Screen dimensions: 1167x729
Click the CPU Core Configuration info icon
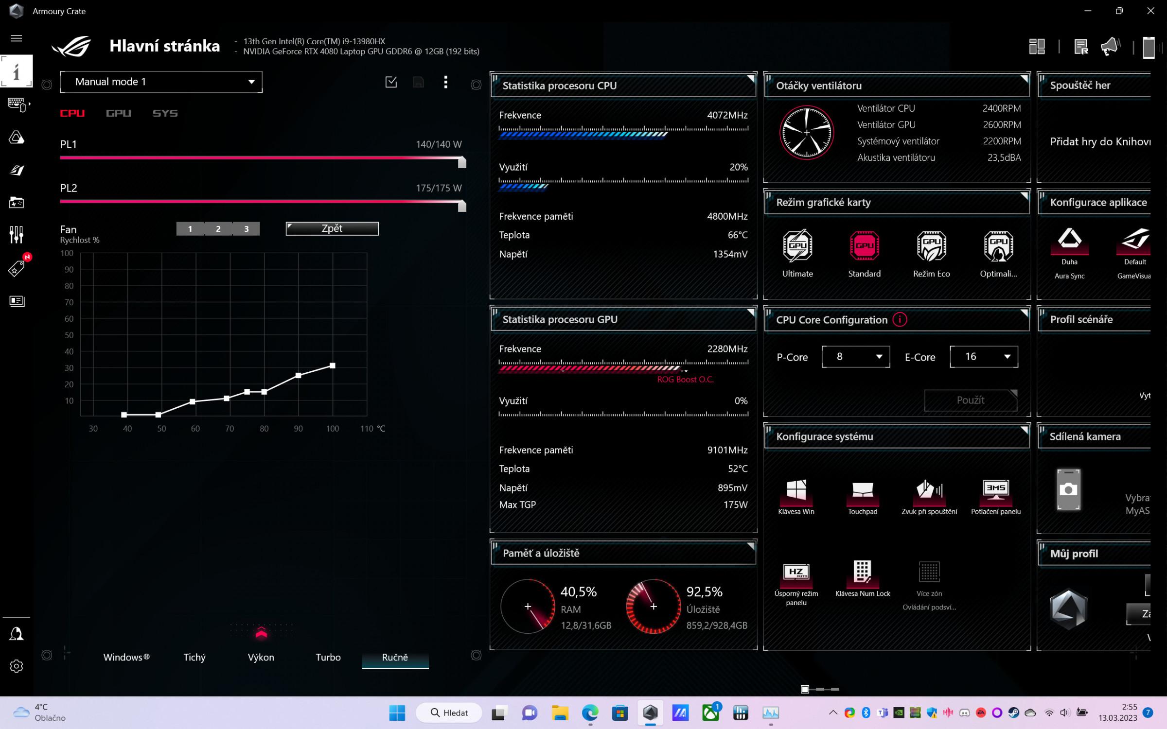(x=900, y=319)
